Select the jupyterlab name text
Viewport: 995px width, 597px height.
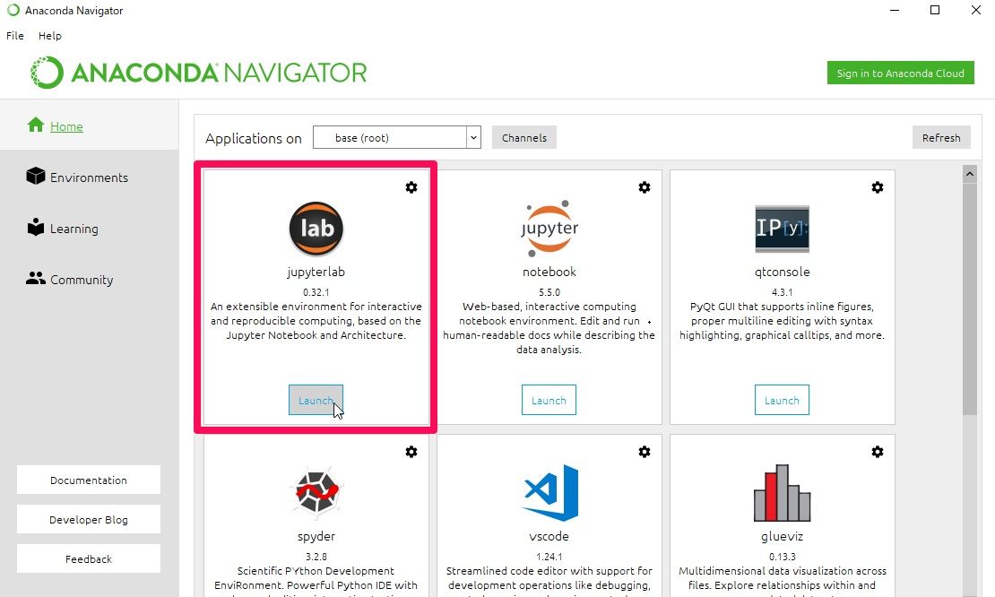coord(316,272)
